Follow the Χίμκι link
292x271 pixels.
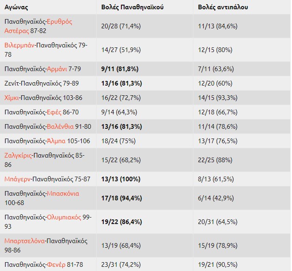12,98
